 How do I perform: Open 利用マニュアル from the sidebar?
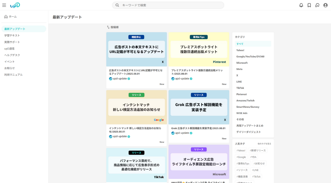point(13,75)
